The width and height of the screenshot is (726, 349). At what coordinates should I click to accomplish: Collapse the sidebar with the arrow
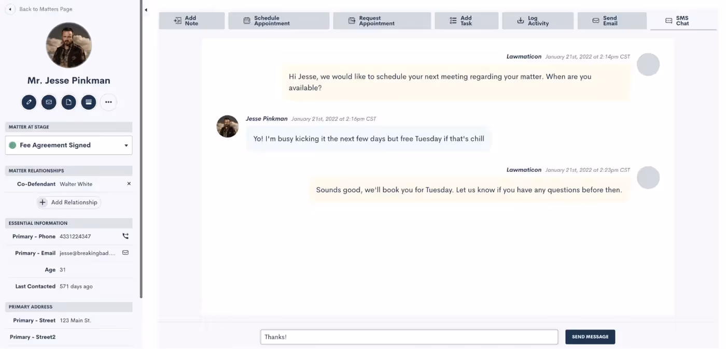pos(146,10)
